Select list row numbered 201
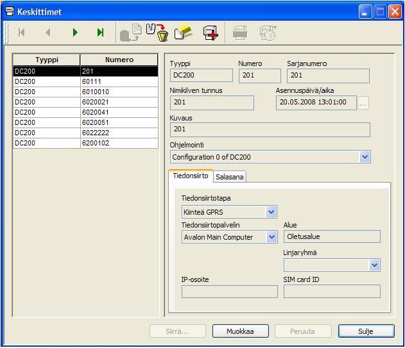Screen dimensions: 405x348 [85, 71]
